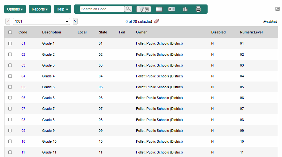This screenshot has width=282, height=157.
Task: Open code 04 link
Action: (x=23, y=76)
